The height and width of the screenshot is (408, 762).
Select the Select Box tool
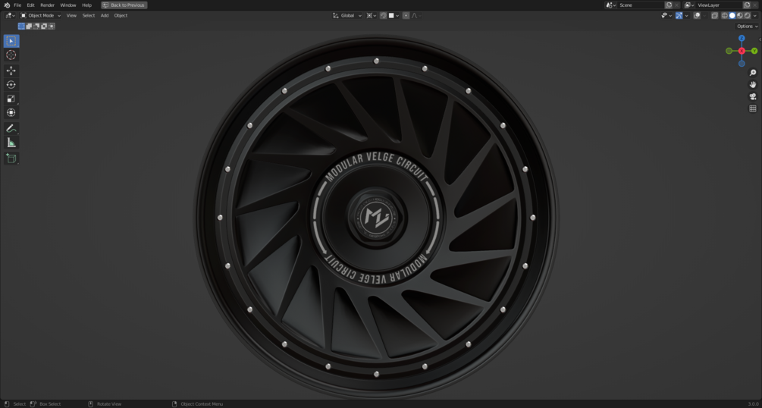click(11, 41)
